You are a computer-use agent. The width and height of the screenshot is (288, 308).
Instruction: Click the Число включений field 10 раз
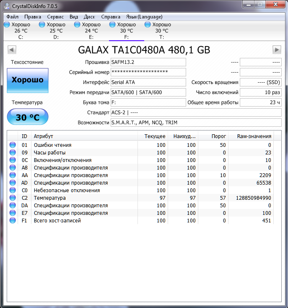pyautogui.click(x=261, y=92)
